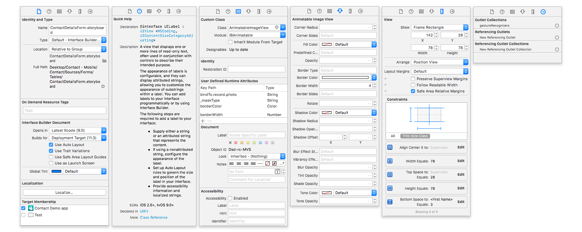
Task: Edit the Bottom Space to First Name constraint
Action: [461, 202]
